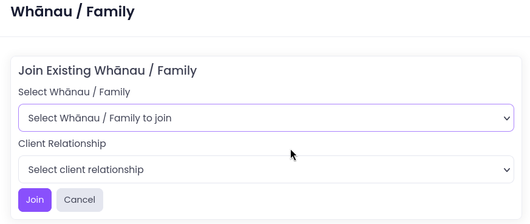Dismiss the form using the grey Cancel button

(80, 200)
